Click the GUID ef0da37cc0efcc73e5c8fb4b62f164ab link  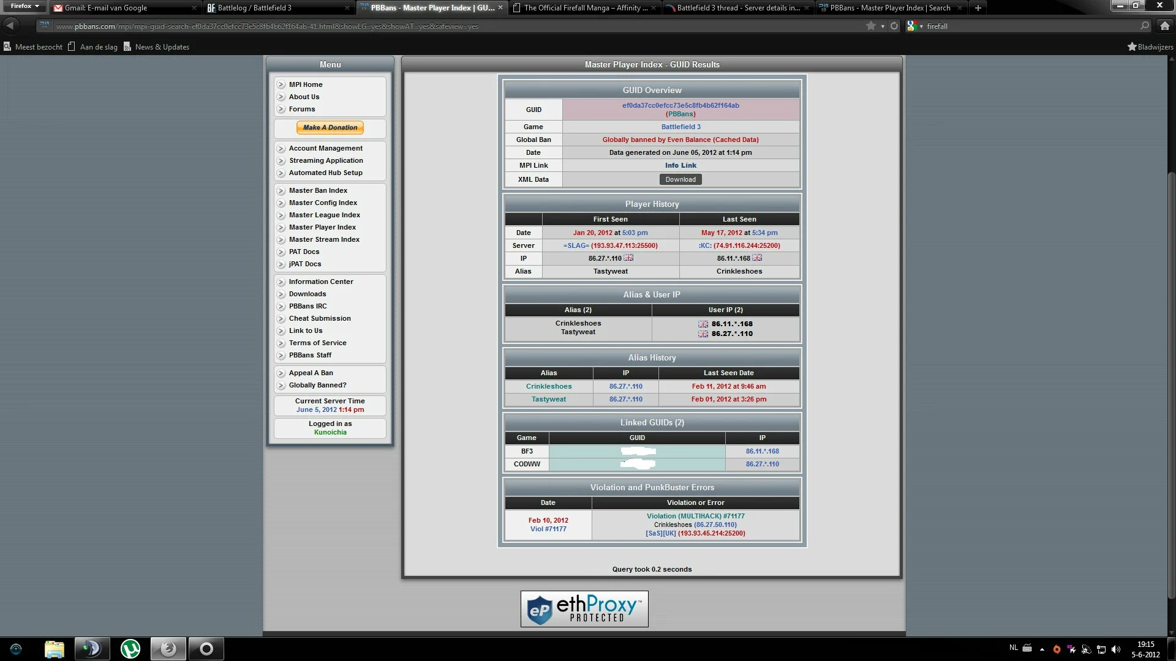click(x=680, y=105)
